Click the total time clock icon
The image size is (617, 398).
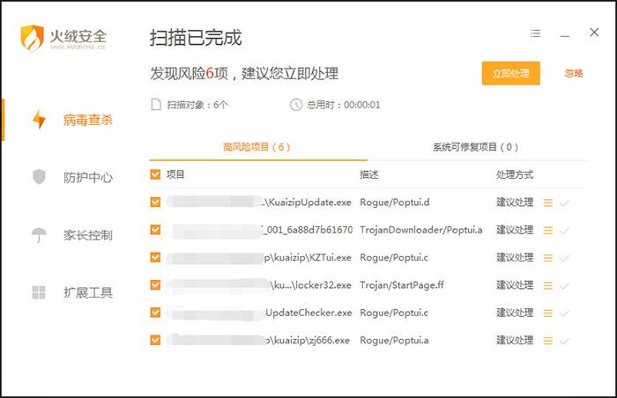(296, 105)
